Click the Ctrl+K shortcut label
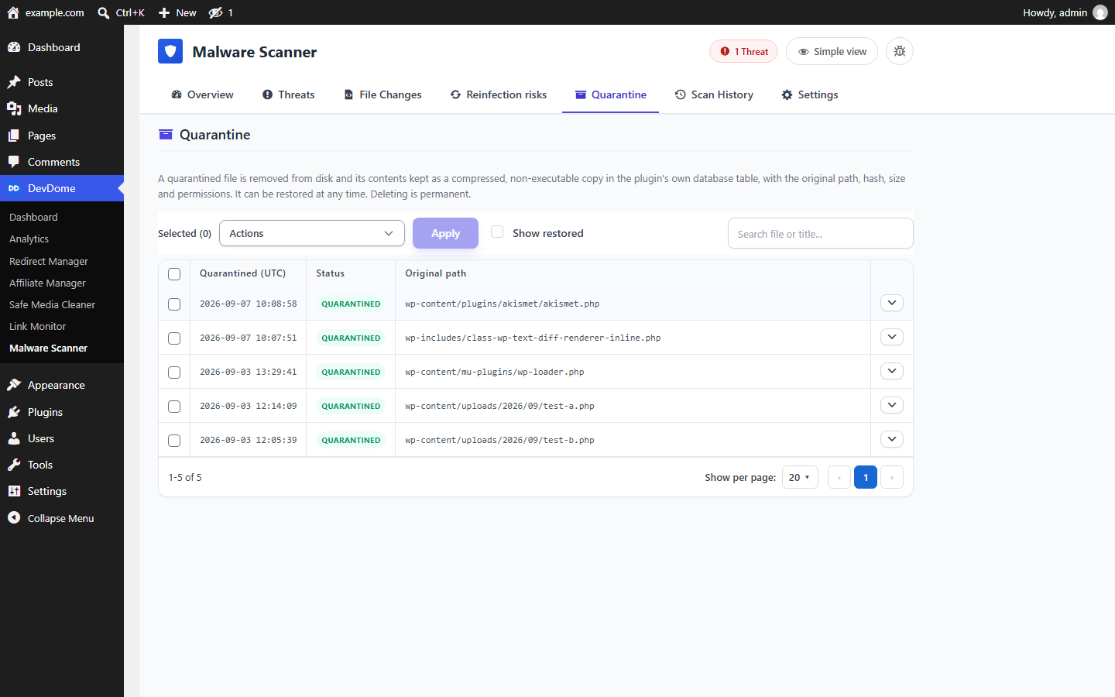 click(130, 12)
